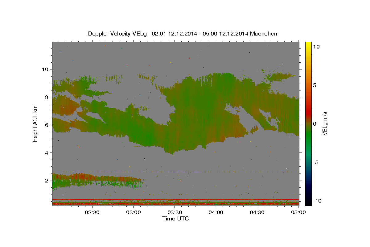Click the red horizontal band near ground level
370x247 pixels.
[175, 199]
